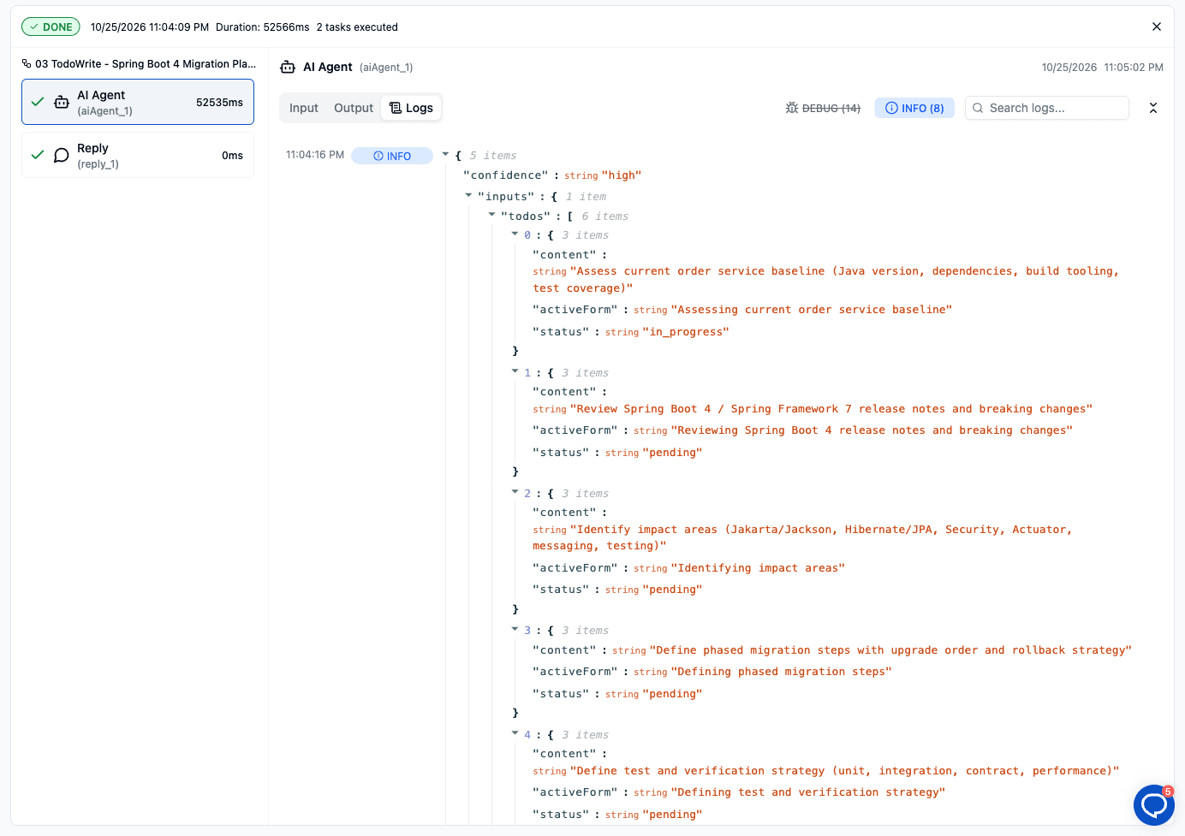Click "Assessing current order service baseline" value
The image size is (1185, 836).
tap(812, 310)
